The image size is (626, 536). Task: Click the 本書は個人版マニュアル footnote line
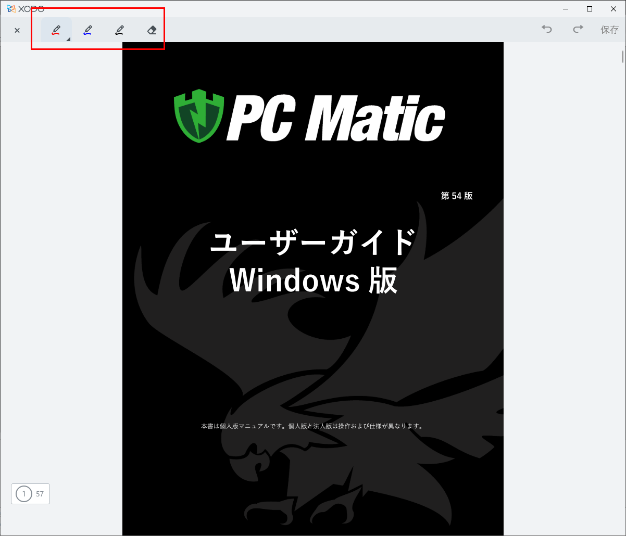pyautogui.click(x=312, y=426)
